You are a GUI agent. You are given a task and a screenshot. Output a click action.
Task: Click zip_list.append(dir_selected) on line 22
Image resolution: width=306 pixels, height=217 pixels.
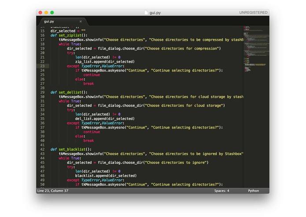point(105,61)
